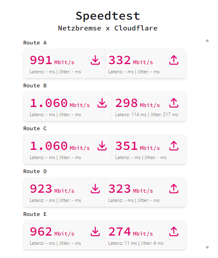218x258 pixels.
Task: Click Route B latency 114 ms text
Action: point(131,115)
